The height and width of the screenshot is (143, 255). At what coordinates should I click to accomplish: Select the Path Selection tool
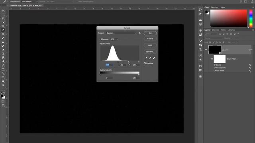click(3, 73)
